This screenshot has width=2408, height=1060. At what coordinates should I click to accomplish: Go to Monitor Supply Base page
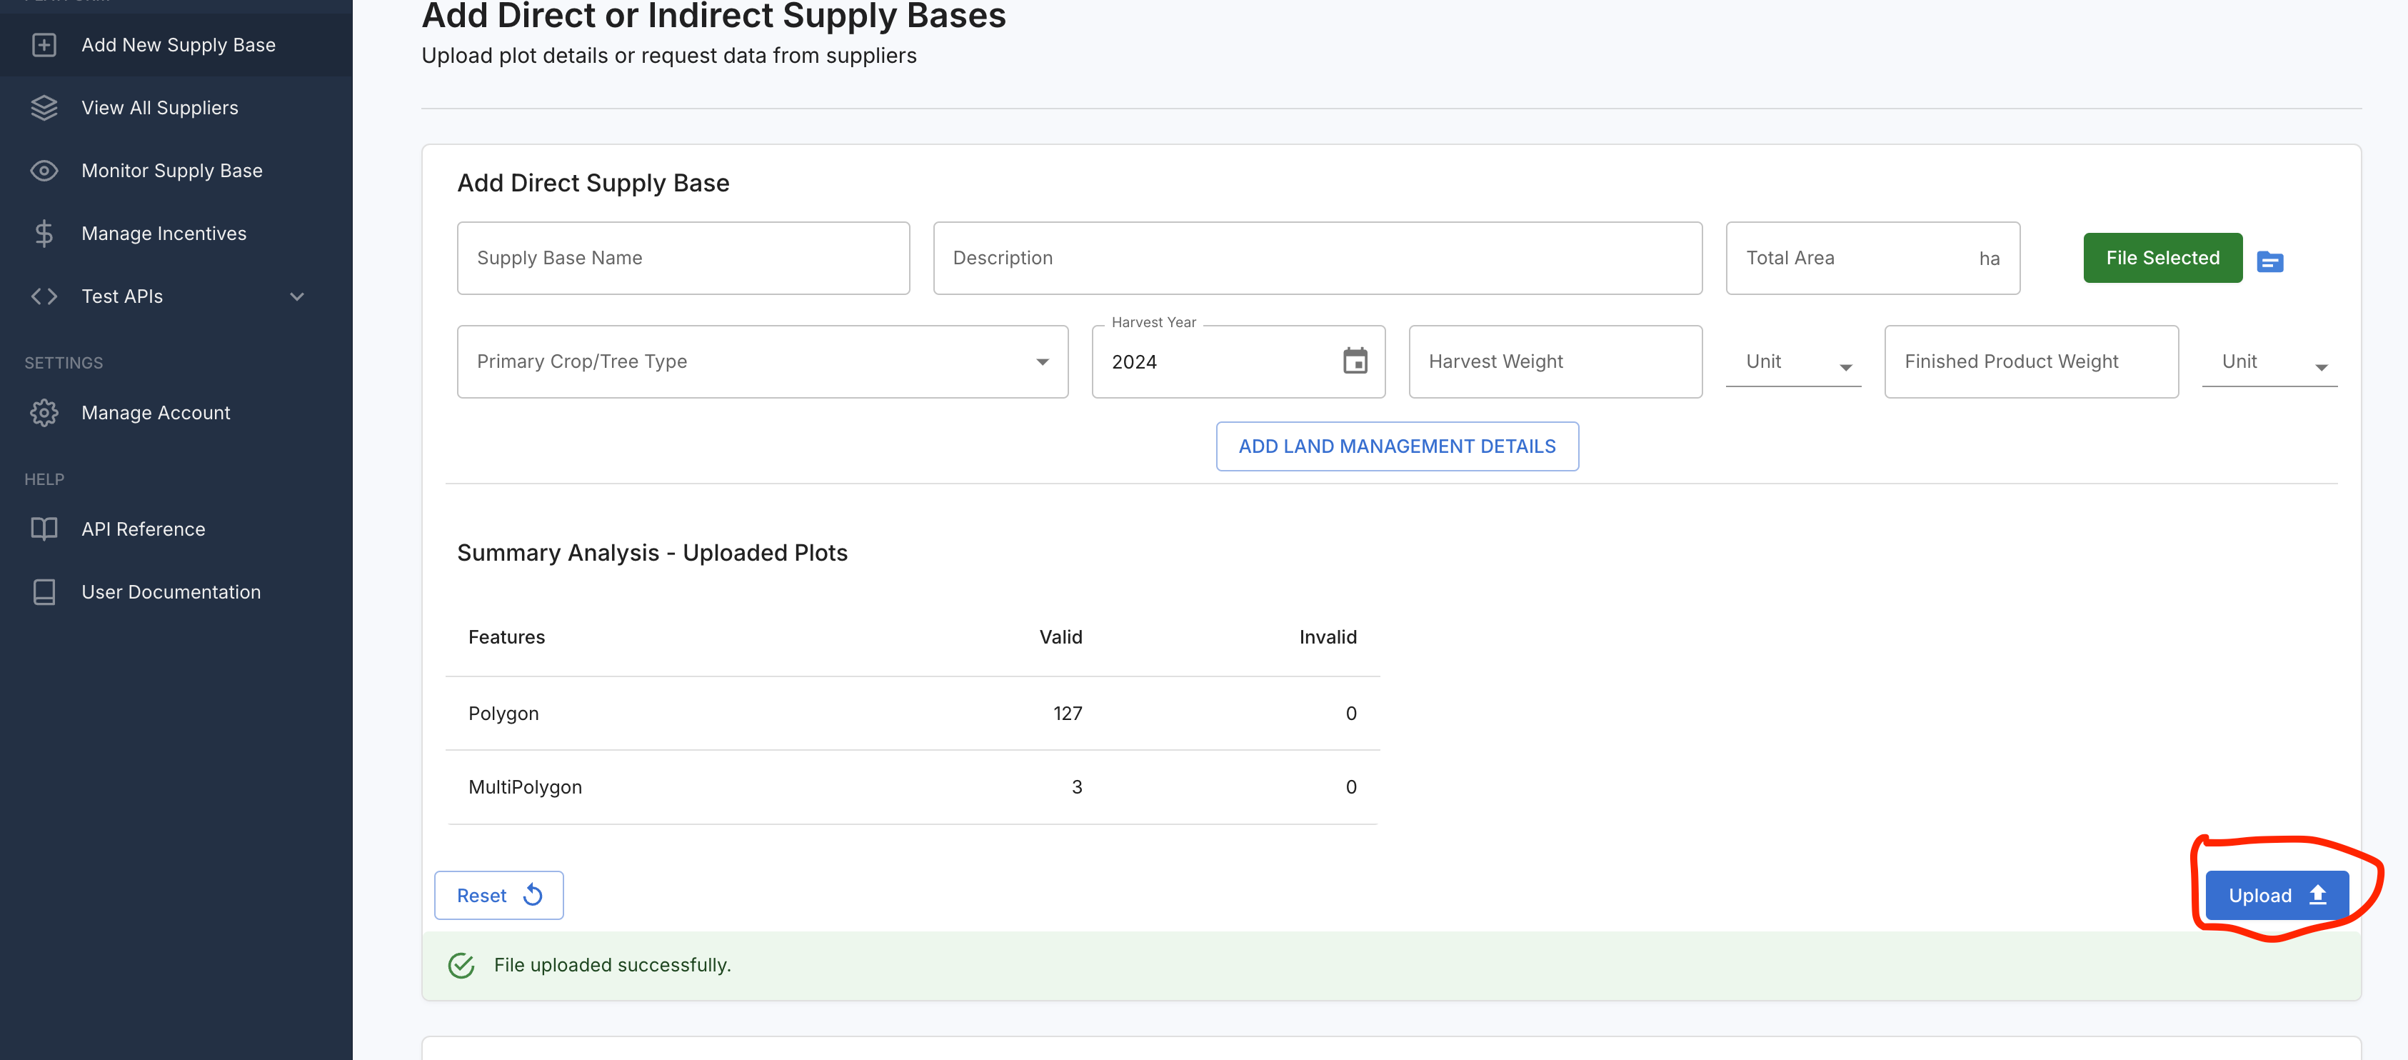(172, 170)
